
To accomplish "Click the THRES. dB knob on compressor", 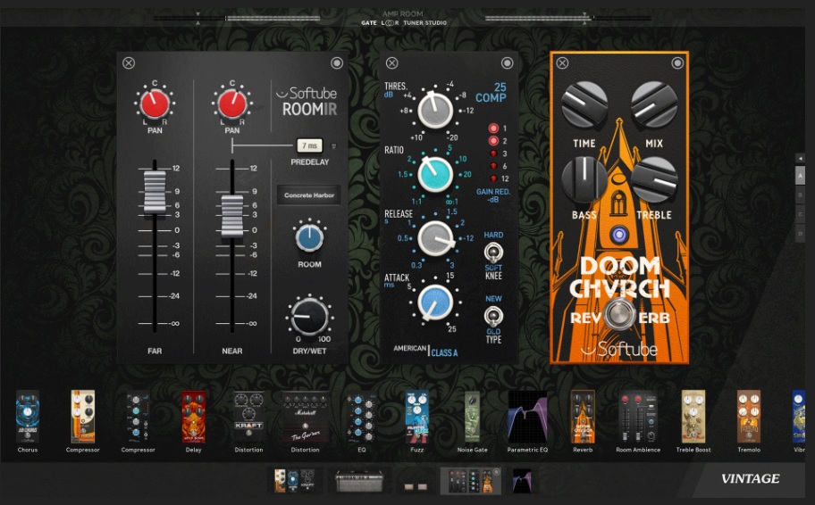I will (435, 111).
